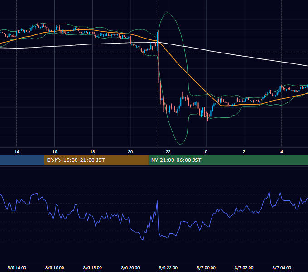Click the 8/6 16:00 date label

pos(55,267)
